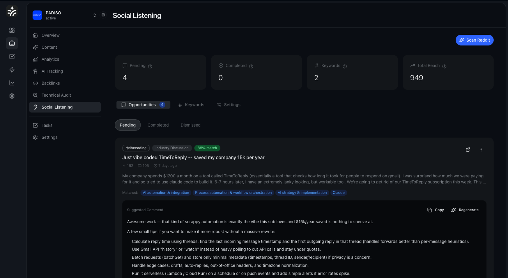
Task: Show Completed opportunities filter
Action: 158,125
